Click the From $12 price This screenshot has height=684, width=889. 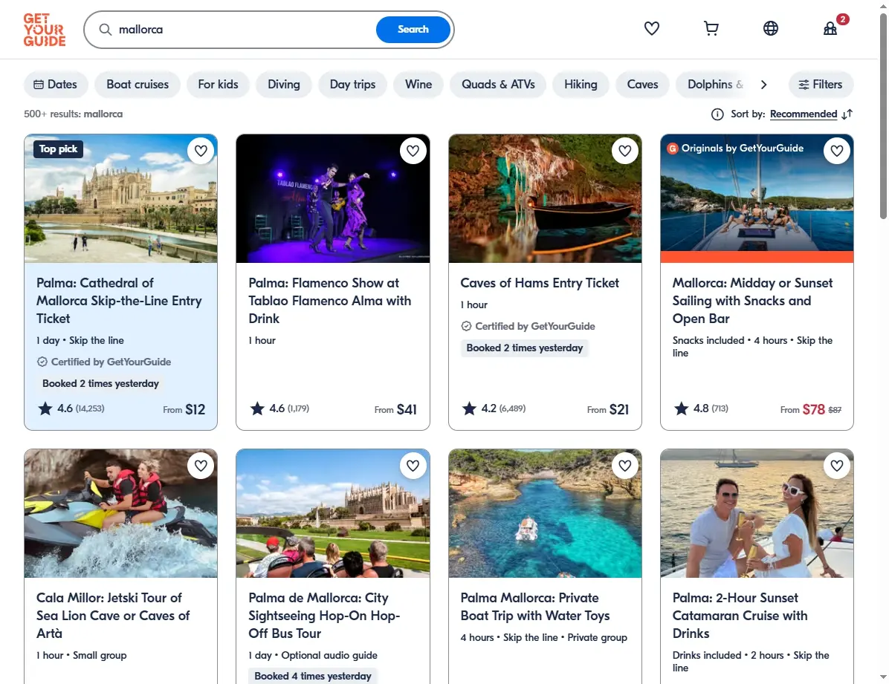point(184,409)
